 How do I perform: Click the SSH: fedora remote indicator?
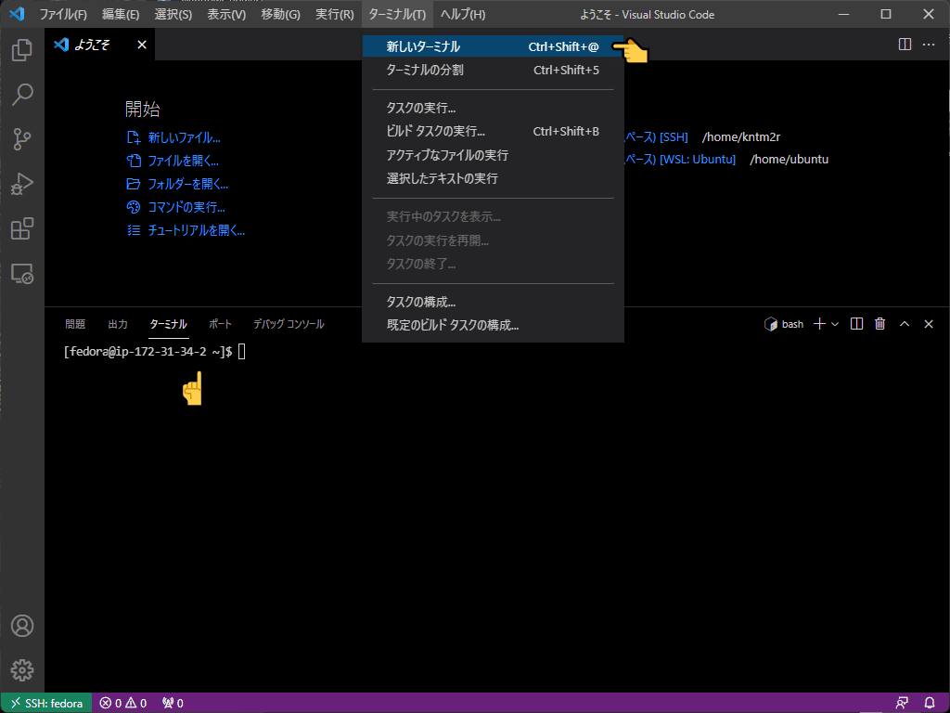(46, 703)
